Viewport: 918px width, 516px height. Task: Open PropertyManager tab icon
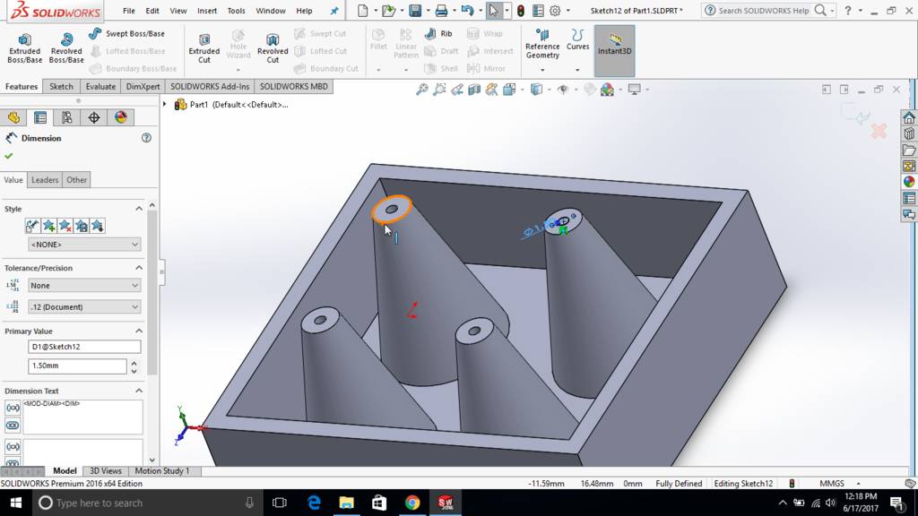click(40, 117)
